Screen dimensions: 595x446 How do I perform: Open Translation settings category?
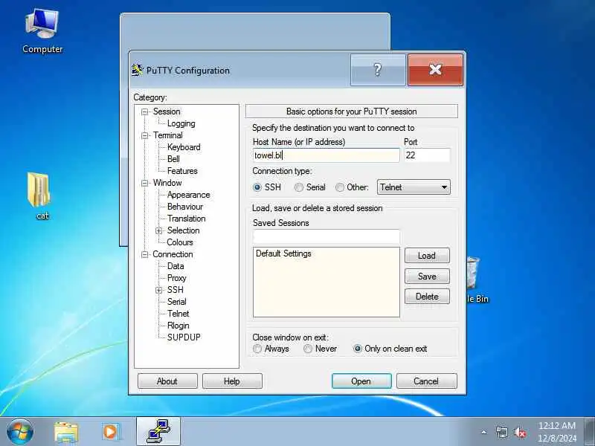click(187, 219)
